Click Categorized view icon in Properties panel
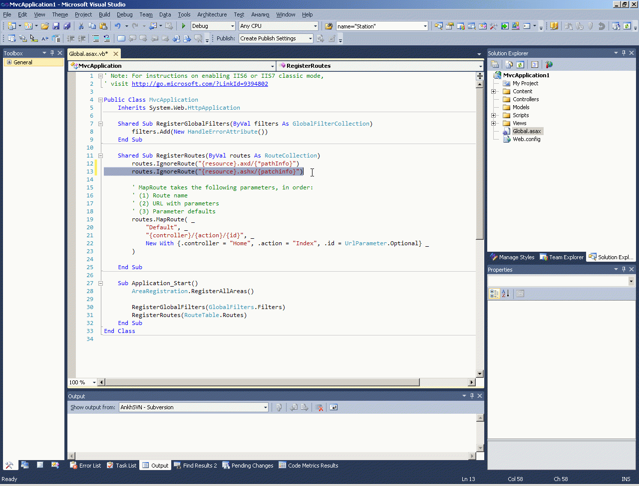This screenshot has height=486, width=639. click(494, 294)
